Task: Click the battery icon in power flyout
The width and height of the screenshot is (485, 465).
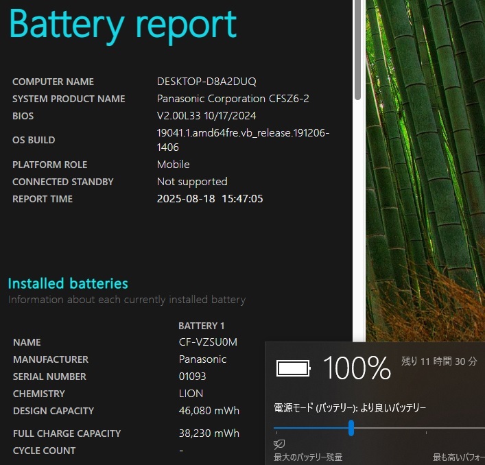Action: point(293,368)
